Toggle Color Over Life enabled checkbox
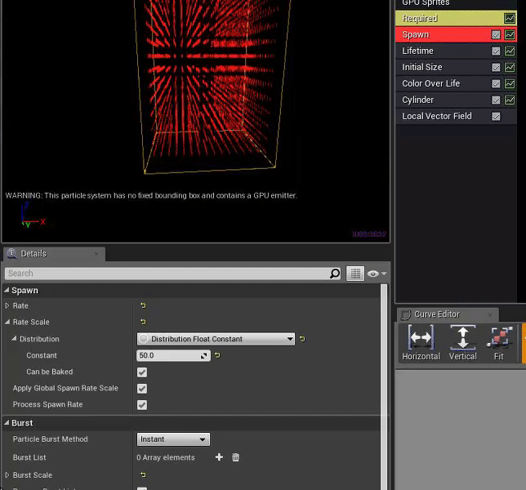526x490 pixels. [496, 83]
